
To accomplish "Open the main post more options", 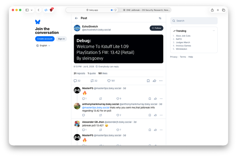I will coord(161,81).
